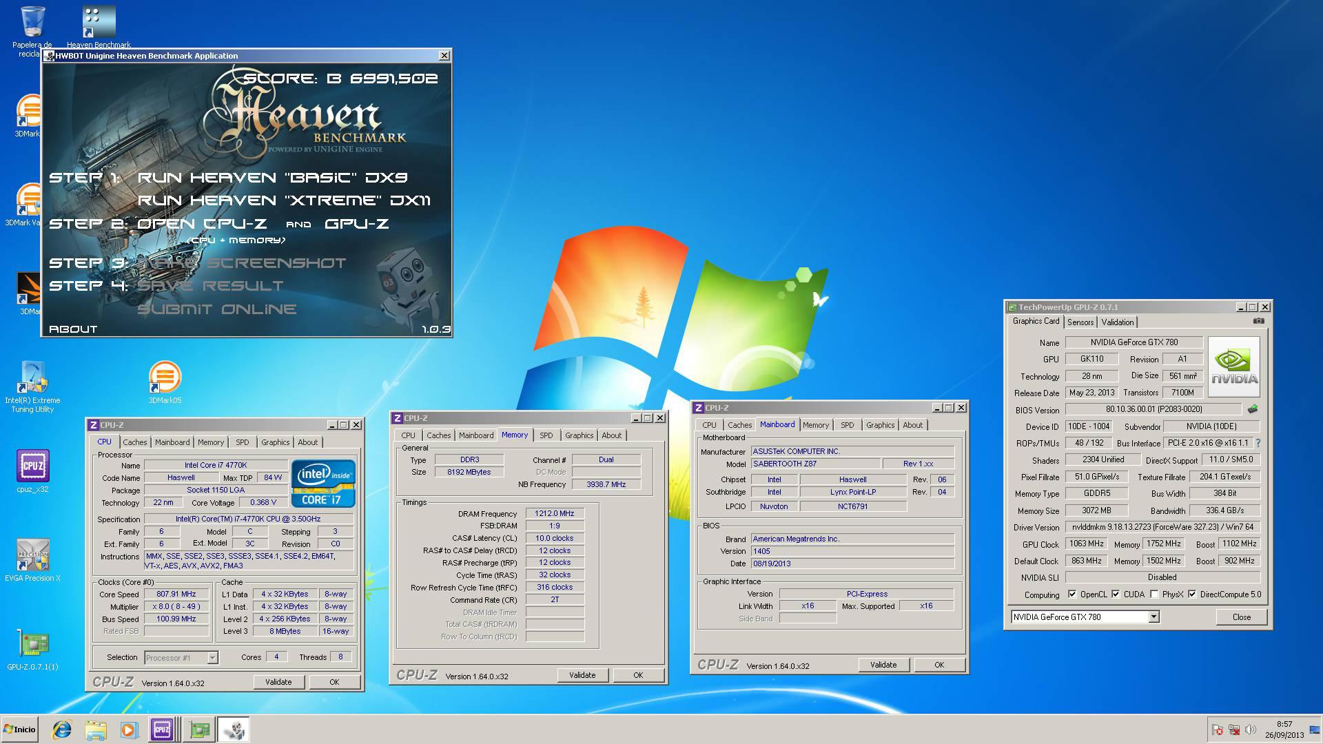This screenshot has width=1323, height=744.
Task: Toggle the DirectCompute 5.0 checkbox
Action: [x=1192, y=595]
